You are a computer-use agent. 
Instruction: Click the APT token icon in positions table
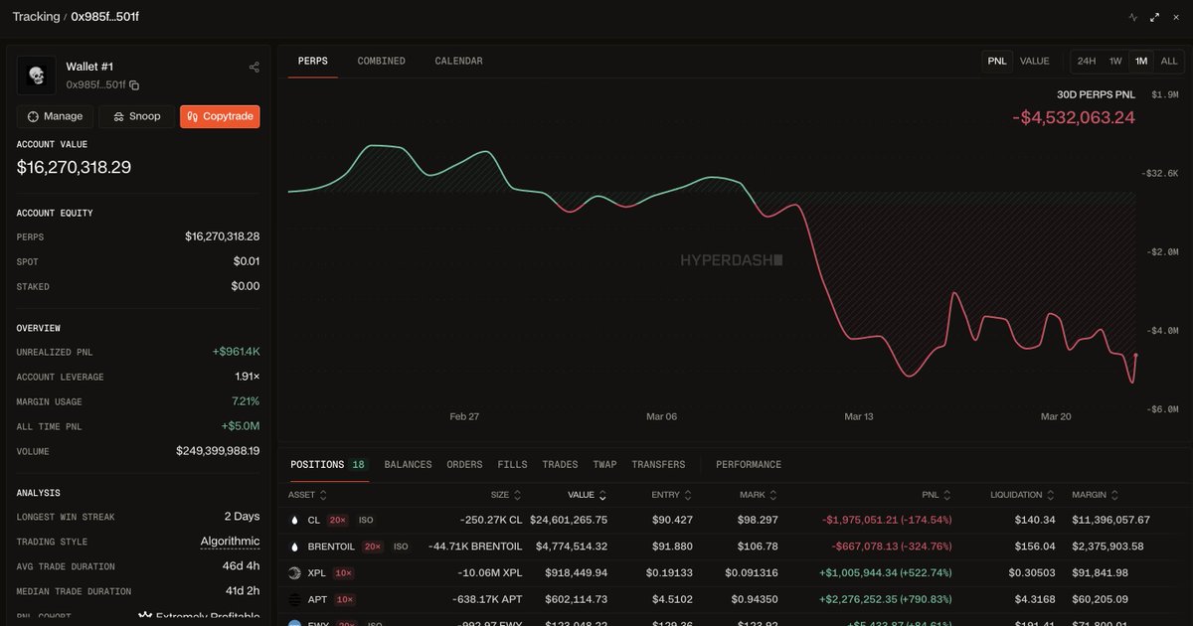click(294, 599)
